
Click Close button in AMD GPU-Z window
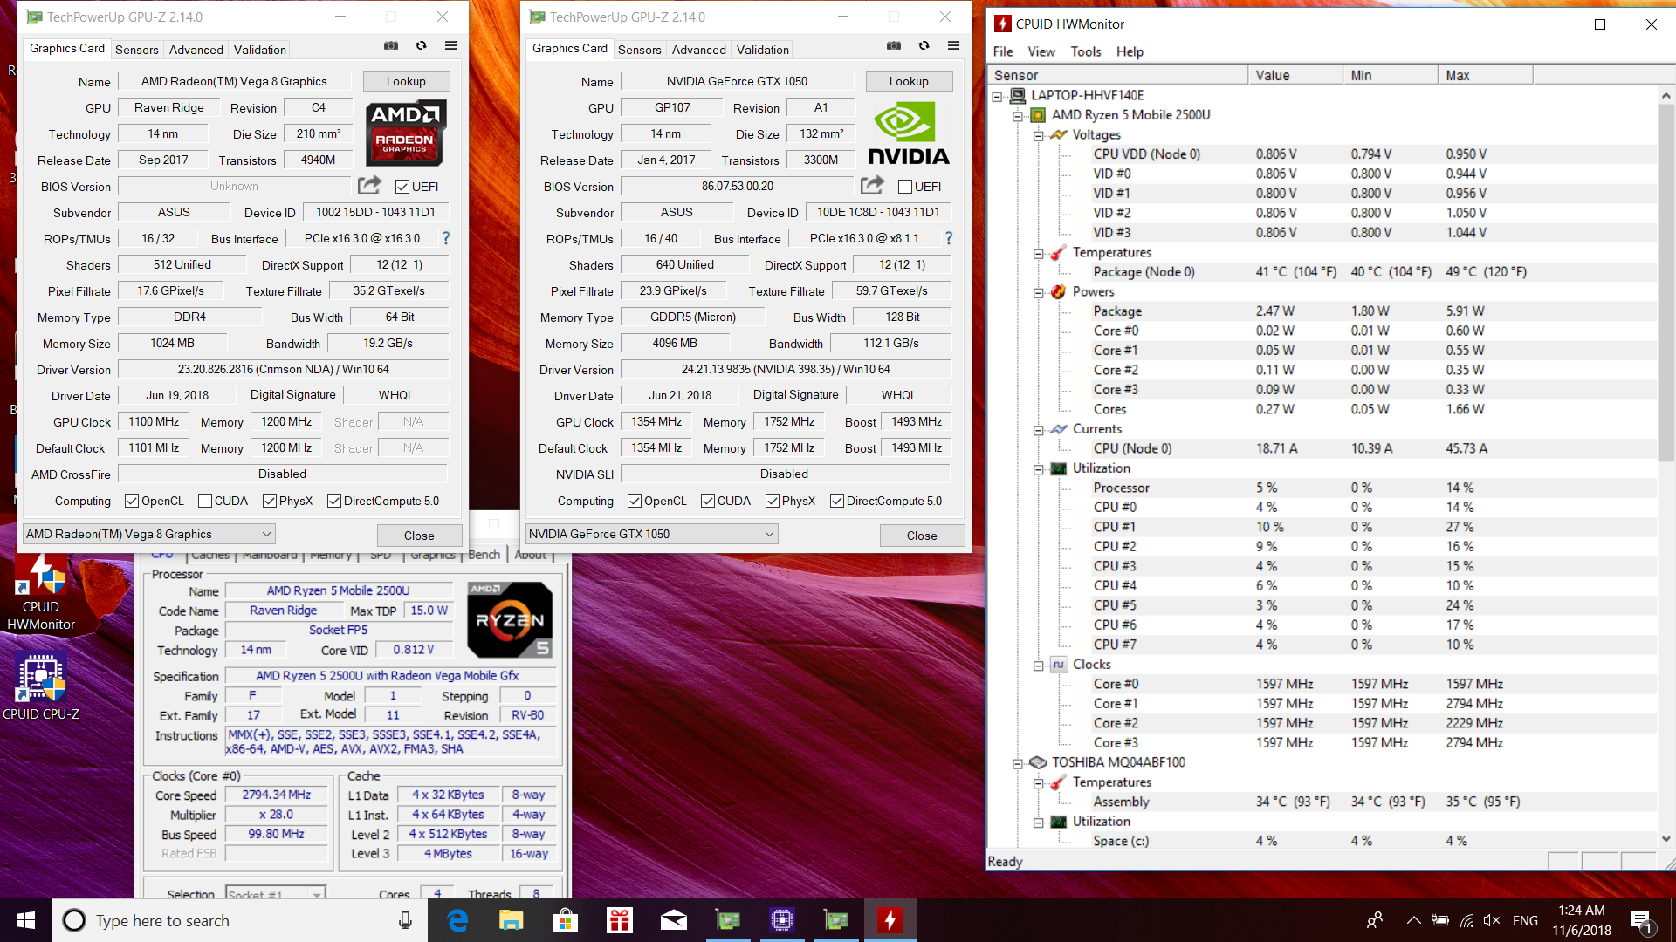(419, 536)
